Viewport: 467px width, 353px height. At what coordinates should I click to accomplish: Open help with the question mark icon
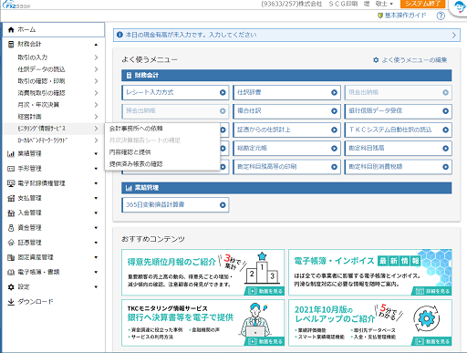click(x=441, y=16)
